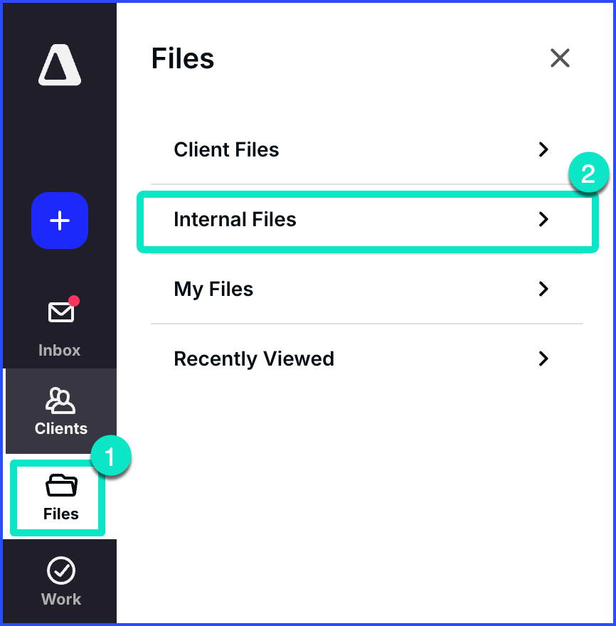Open the Files folder icon
The image size is (616, 626).
60,484
